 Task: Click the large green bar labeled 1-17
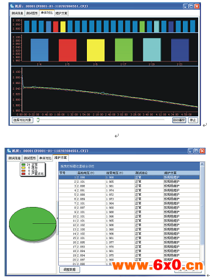(x=124, y=50)
